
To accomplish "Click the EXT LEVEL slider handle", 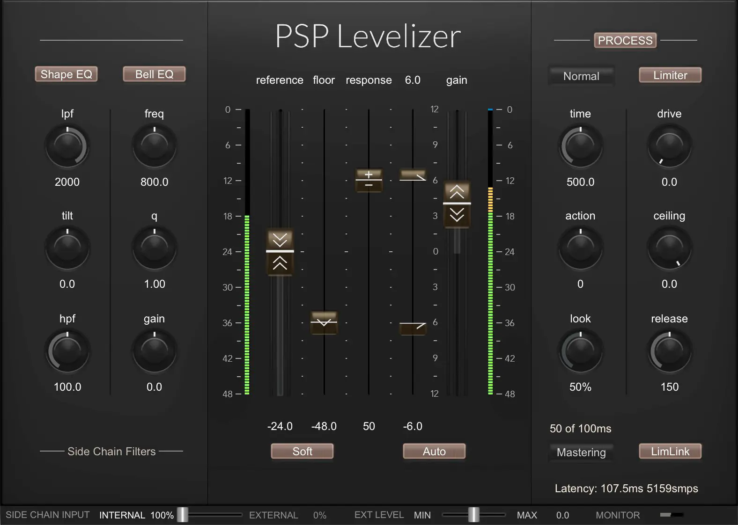I will (x=474, y=514).
